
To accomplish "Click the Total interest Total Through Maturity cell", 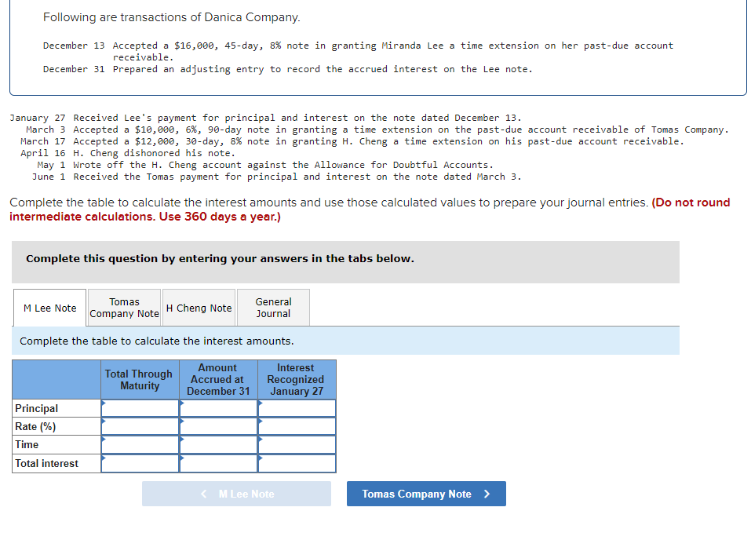I will pyautogui.click(x=140, y=463).
